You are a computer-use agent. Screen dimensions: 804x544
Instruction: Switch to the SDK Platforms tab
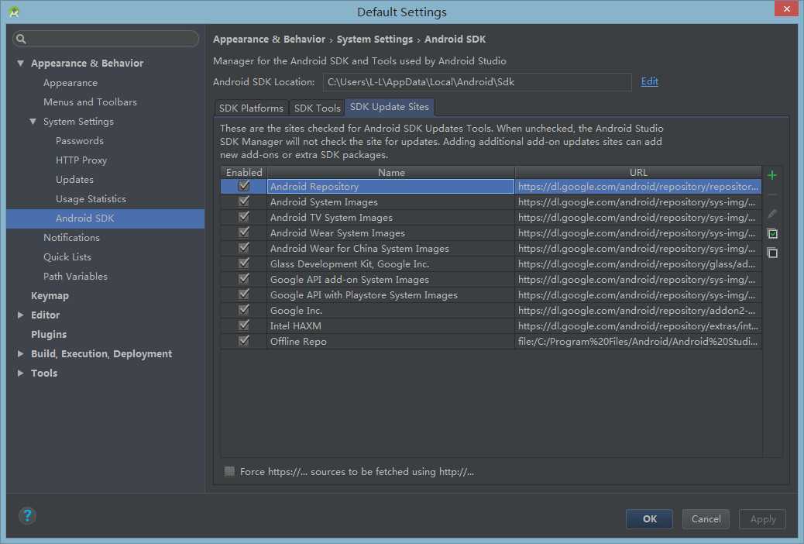[251, 108]
